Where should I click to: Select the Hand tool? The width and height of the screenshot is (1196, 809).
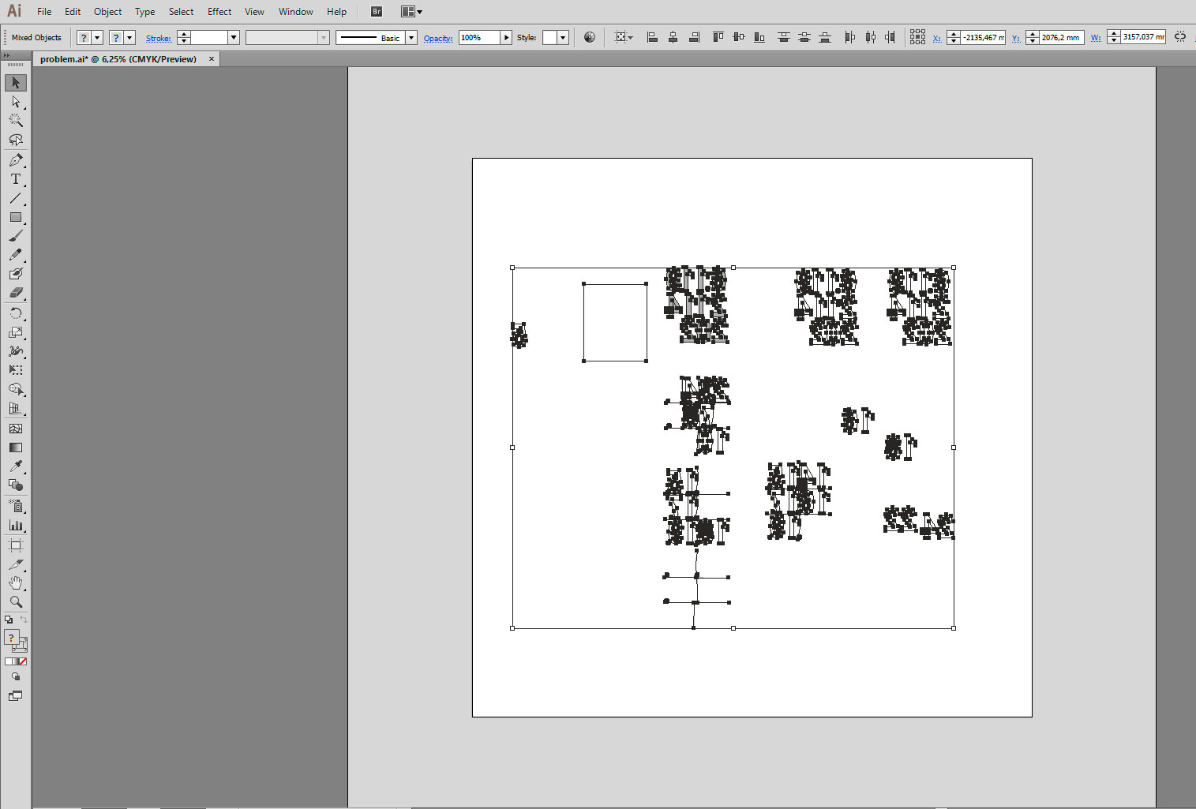pos(16,583)
